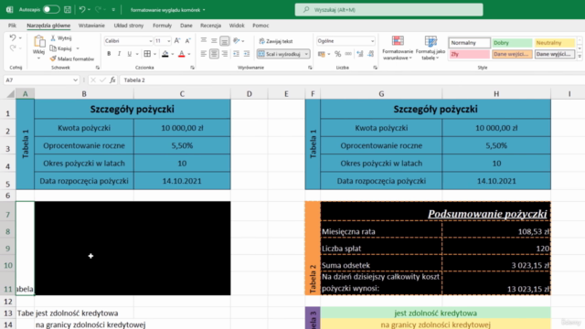Click increase indent icon
The height and width of the screenshot is (329, 585).
tap(247, 54)
